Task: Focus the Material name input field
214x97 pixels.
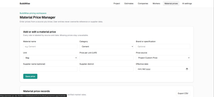Action: coord(50,46)
